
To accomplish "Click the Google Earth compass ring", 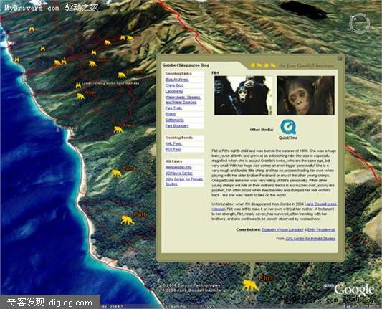I will [359, 24].
